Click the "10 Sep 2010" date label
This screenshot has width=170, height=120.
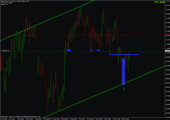click(64, 119)
